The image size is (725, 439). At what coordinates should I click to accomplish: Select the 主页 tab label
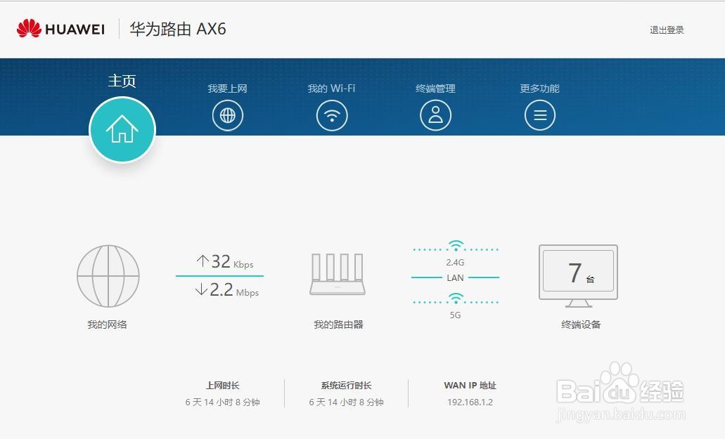click(122, 81)
